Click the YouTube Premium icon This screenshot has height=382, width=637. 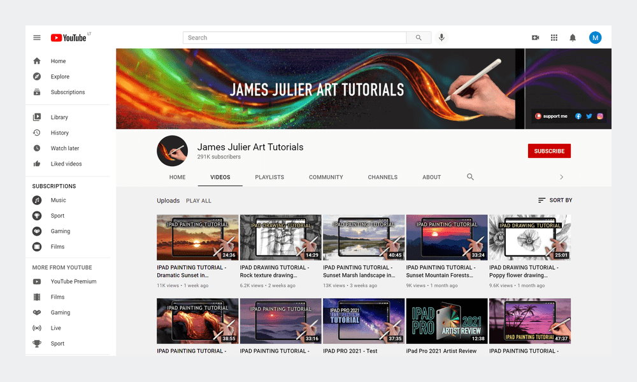[36, 281]
